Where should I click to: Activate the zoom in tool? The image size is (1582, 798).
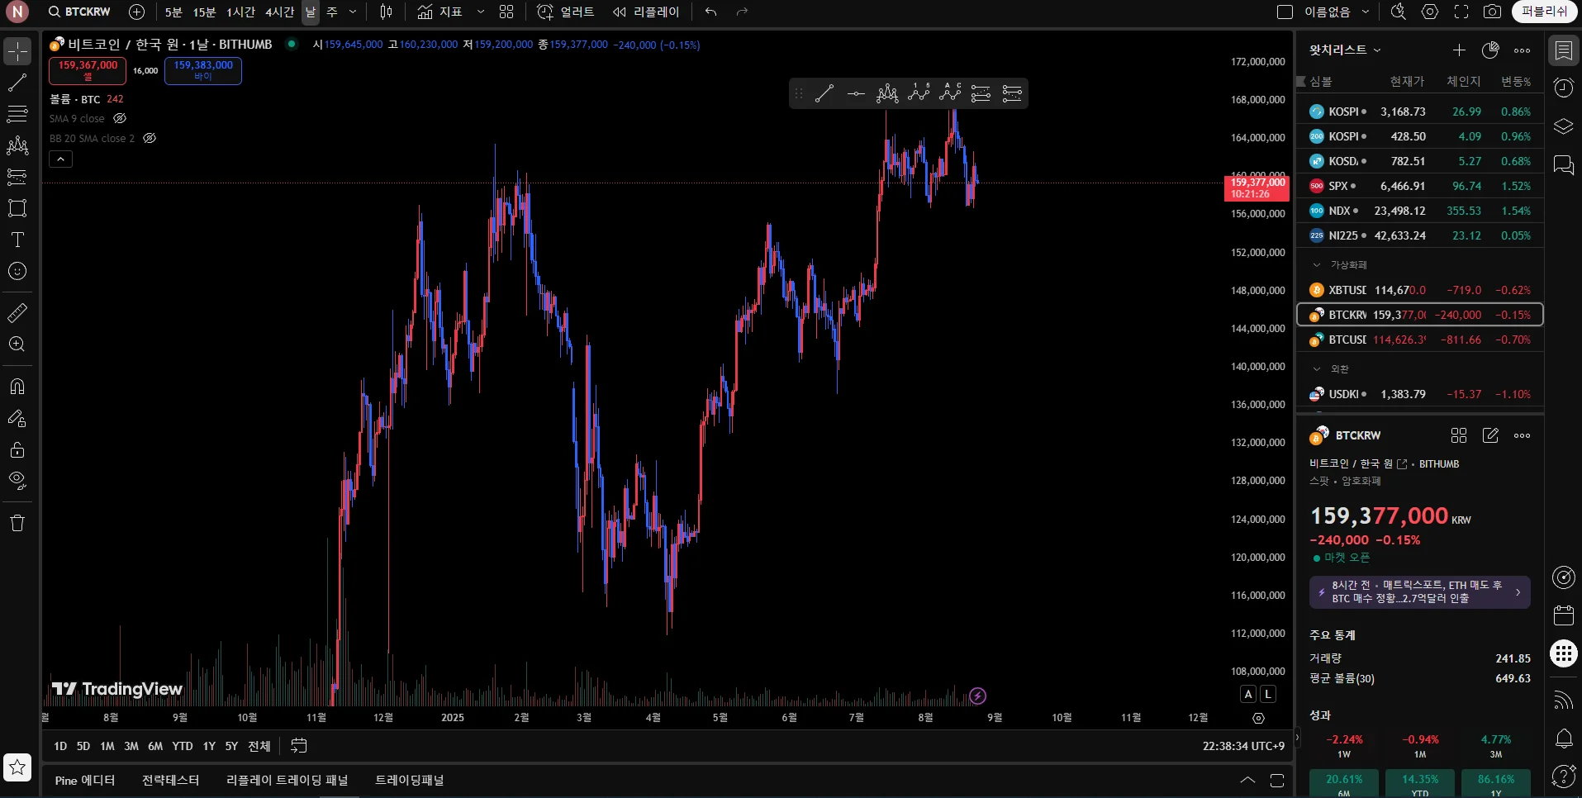[17, 344]
